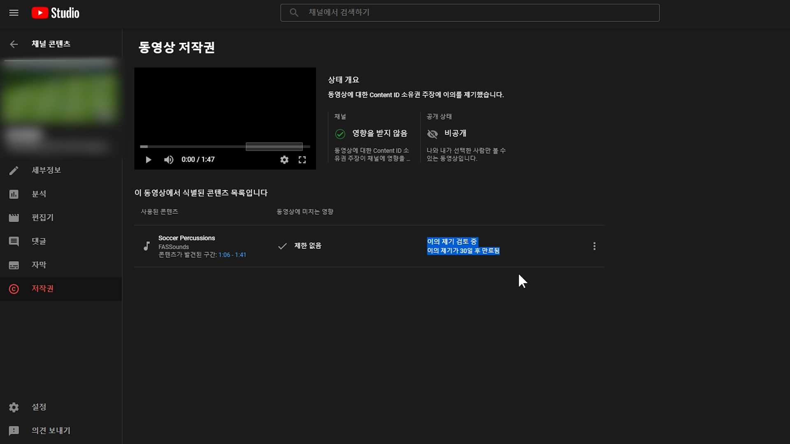Image resolution: width=790 pixels, height=444 pixels.
Task: Click the blurred video thumbnail in sidebar
Action: (x=60, y=92)
